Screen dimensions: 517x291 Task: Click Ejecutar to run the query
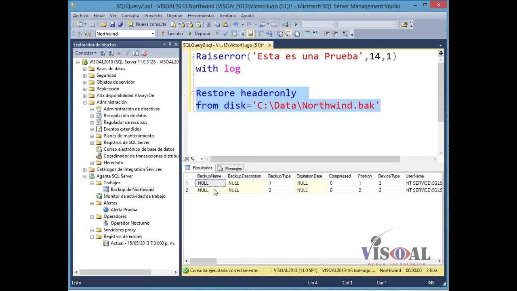[172, 34]
